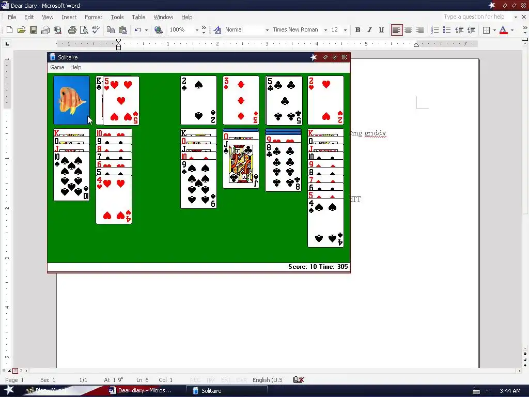This screenshot has height=397, width=529.
Task: Click the Increase Indent icon
Action: pos(471,30)
